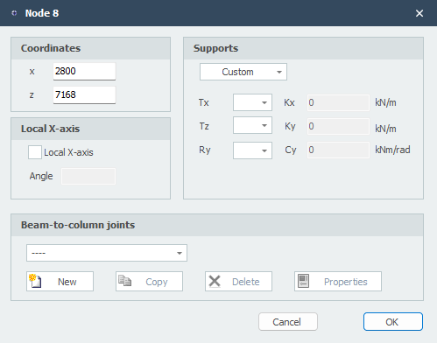Open the Tx support type dropdown
This screenshot has width=437, height=343.
pos(252,102)
